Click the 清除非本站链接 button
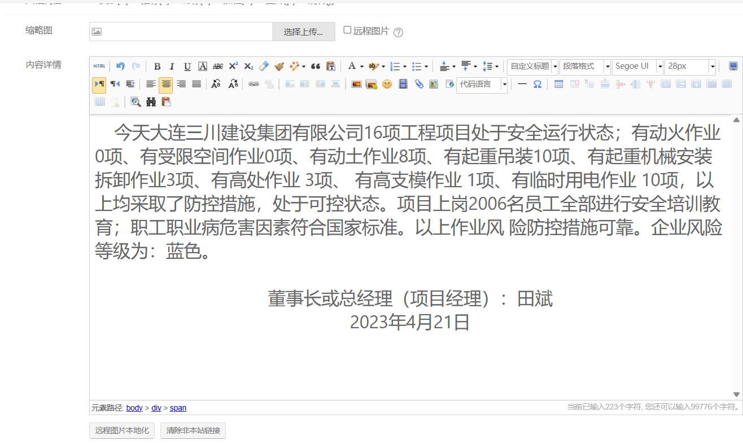 (193, 431)
